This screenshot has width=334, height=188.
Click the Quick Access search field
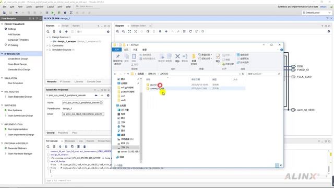[87, 7]
